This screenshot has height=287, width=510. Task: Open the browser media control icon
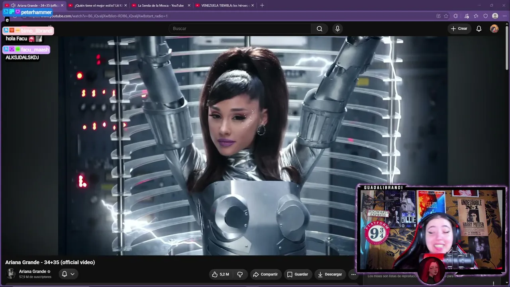(467, 16)
